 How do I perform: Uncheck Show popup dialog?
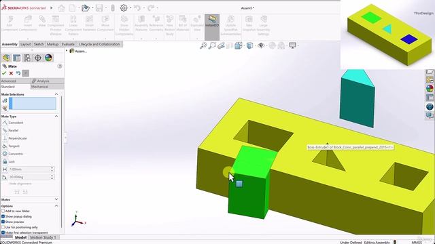click(3, 216)
